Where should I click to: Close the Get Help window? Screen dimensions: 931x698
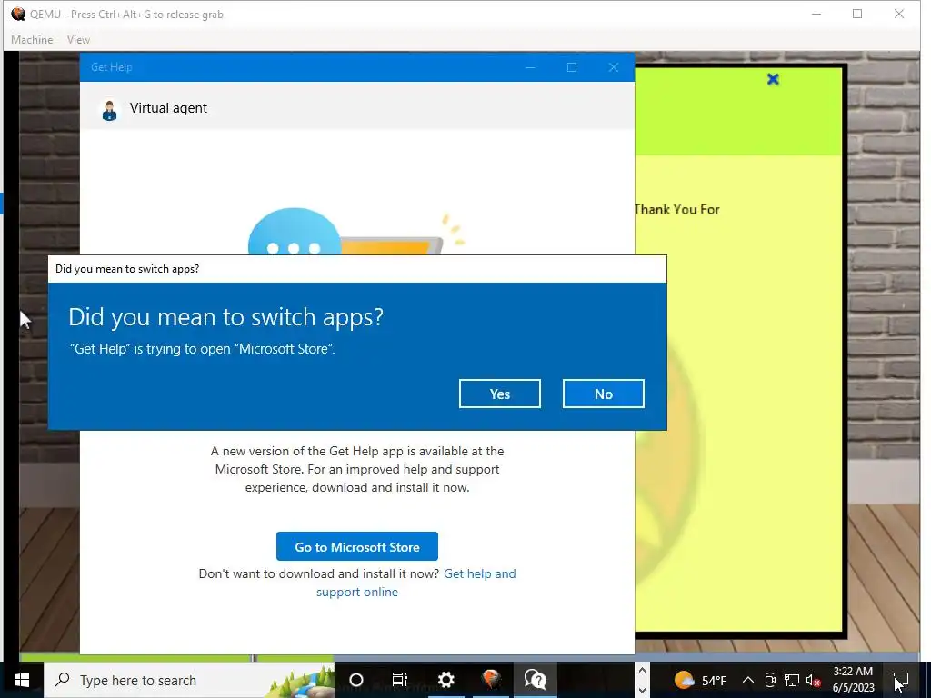614,67
